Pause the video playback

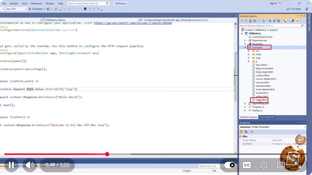(x=11, y=165)
